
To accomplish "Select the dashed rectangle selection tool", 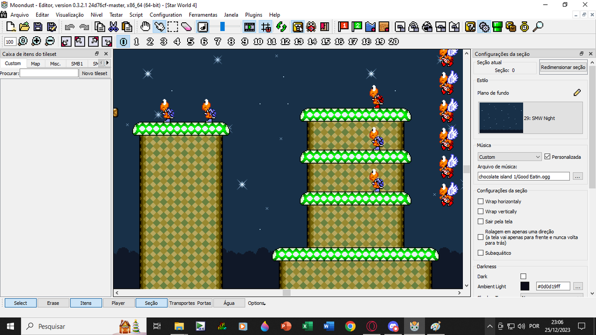I will pyautogui.click(x=173, y=27).
